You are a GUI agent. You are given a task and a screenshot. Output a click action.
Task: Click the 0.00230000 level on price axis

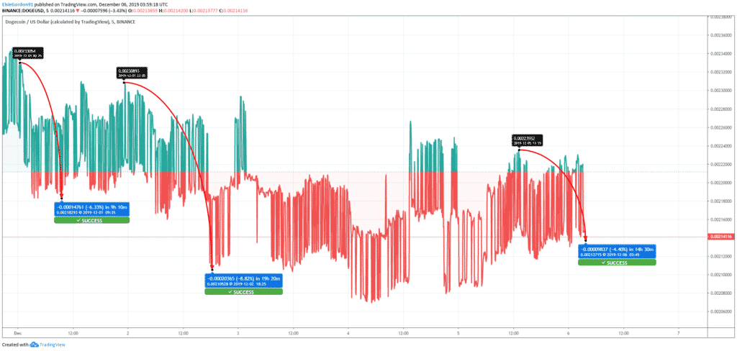point(720,91)
